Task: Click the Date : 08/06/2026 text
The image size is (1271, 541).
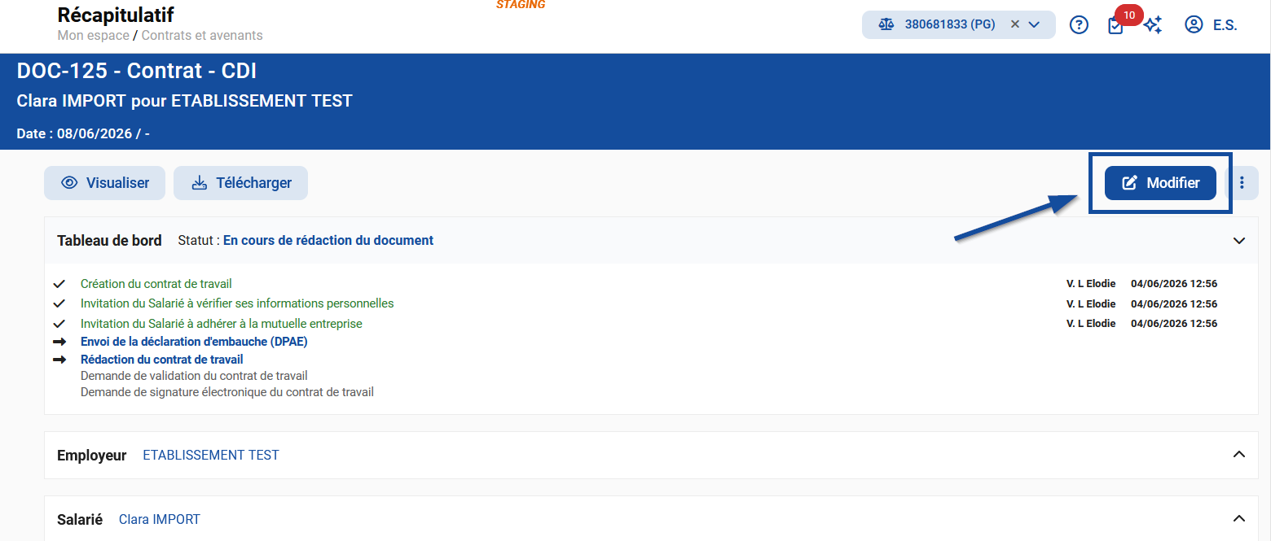Action: tap(83, 133)
